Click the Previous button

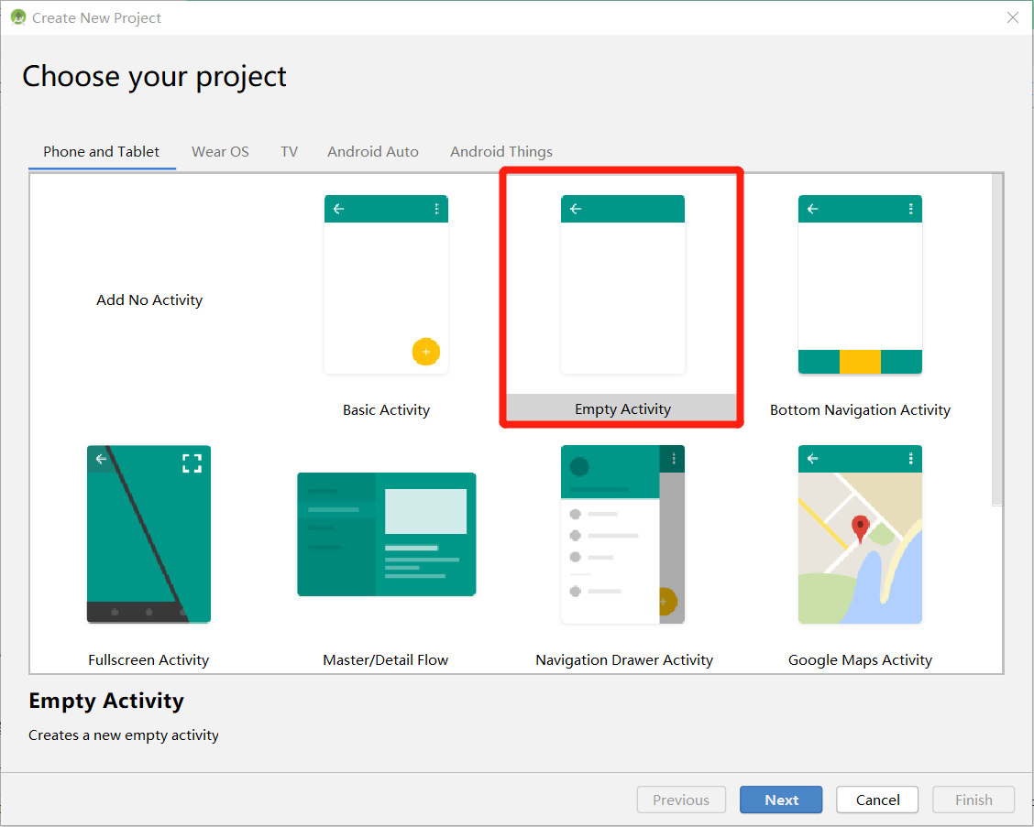tap(681, 800)
